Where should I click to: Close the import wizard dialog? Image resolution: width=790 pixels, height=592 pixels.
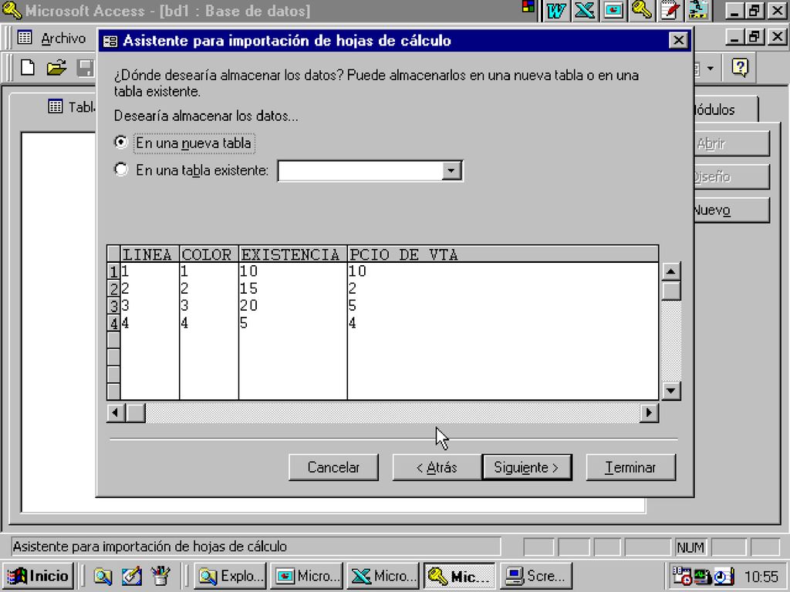(678, 40)
